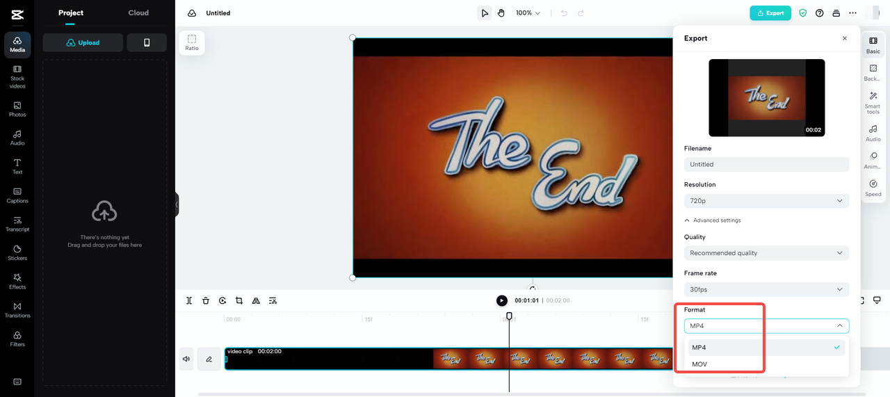Image resolution: width=890 pixels, height=397 pixels.
Task: Open the Audio tab in right panel
Action: tap(873, 133)
